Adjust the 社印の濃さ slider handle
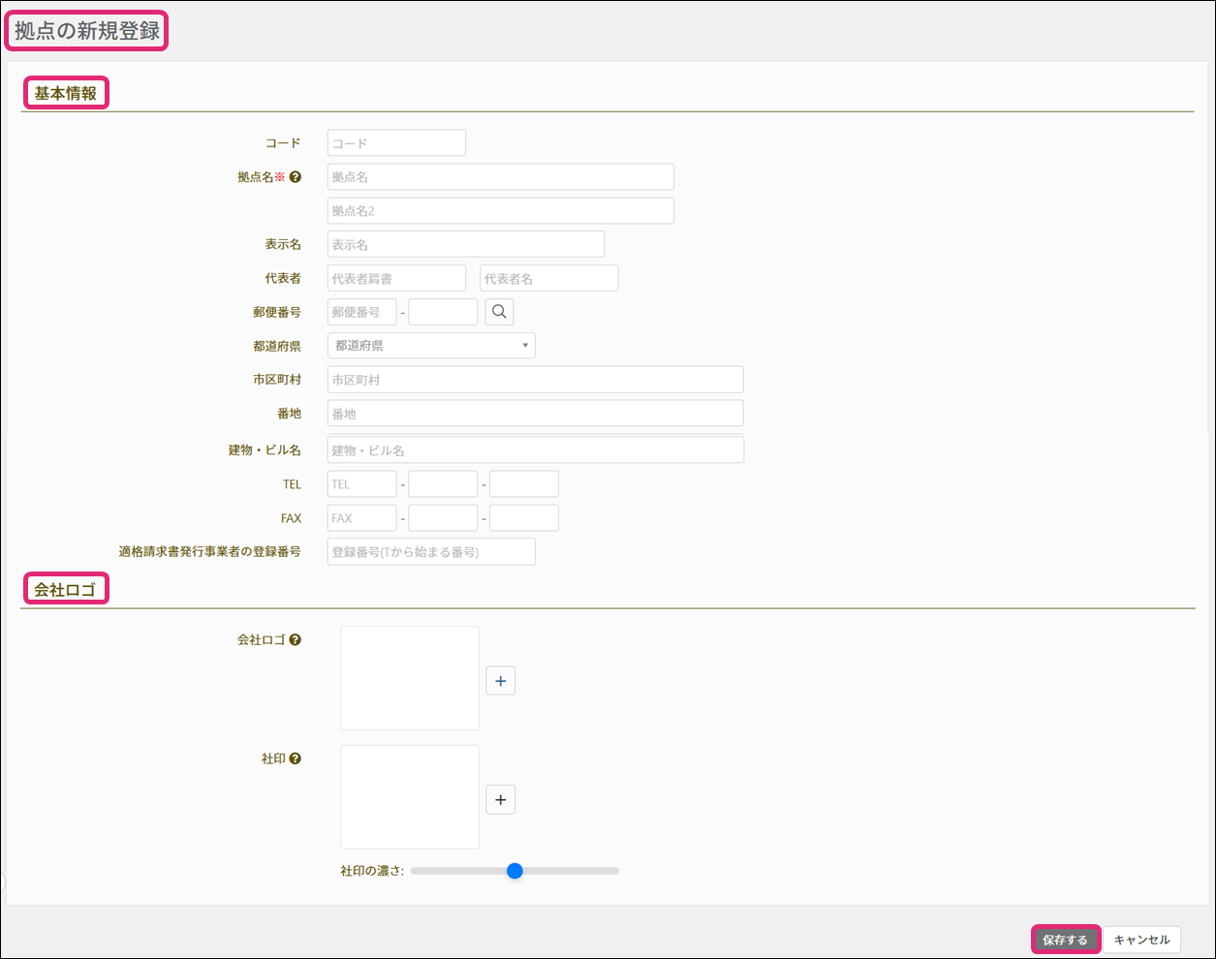 tap(514, 871)
